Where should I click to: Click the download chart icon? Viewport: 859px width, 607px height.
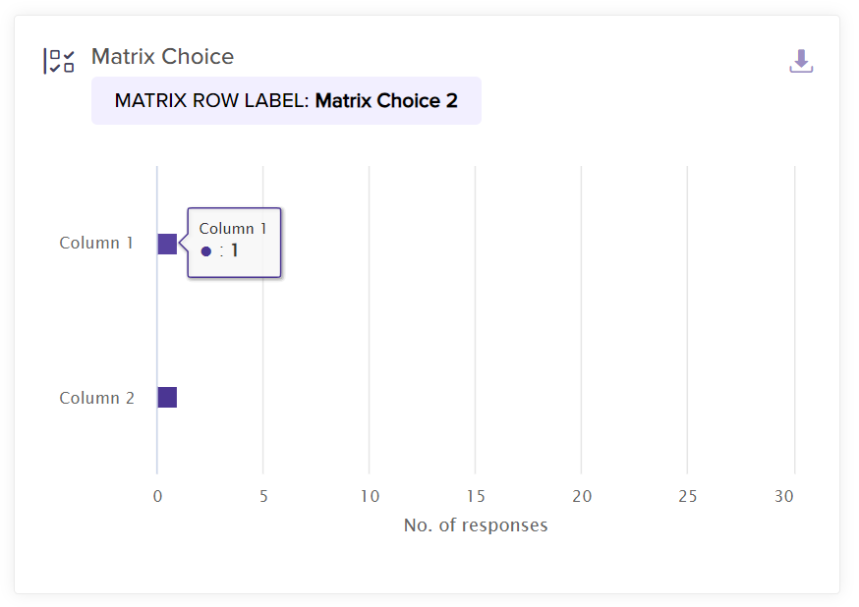(801, 61)
